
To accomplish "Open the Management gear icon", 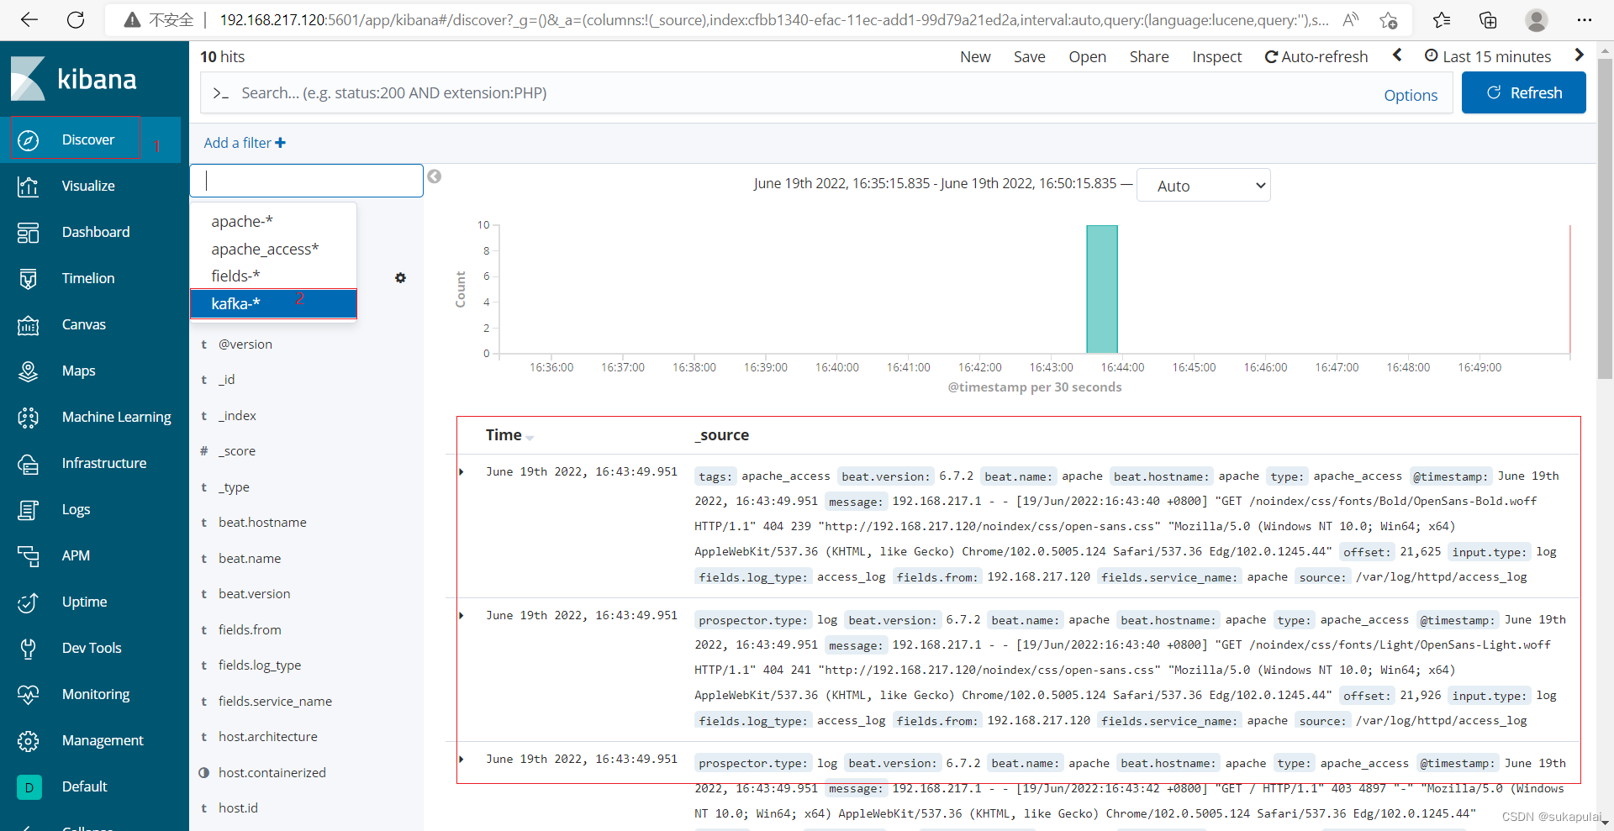I will [x=29, y=740].
